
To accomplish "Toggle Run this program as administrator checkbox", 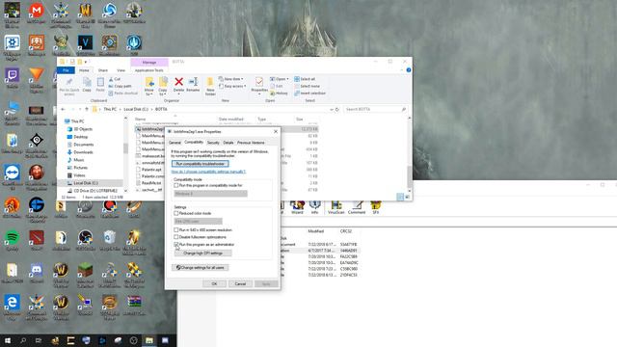I will pyautogui.click(x=176, y=244).
